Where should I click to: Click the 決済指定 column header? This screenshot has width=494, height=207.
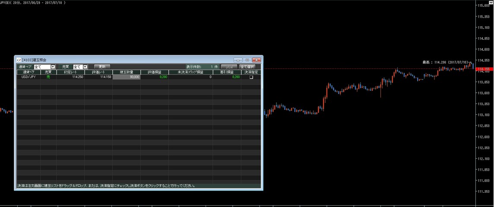click(x=251, y=72)
